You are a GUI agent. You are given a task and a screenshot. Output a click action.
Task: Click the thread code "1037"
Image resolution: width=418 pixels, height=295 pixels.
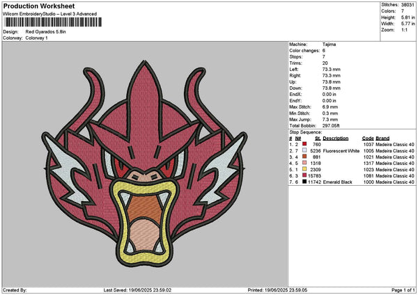tap(369, 144)
